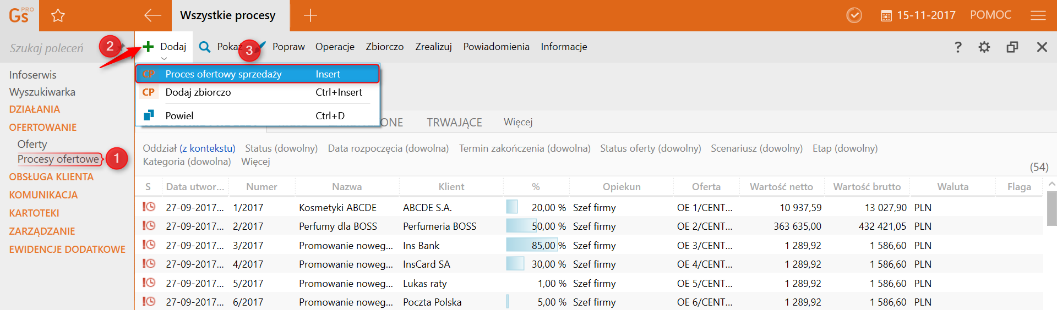Open a new tab with plus icon
This screenshot has height=310, width=1057.
[310, 15]
